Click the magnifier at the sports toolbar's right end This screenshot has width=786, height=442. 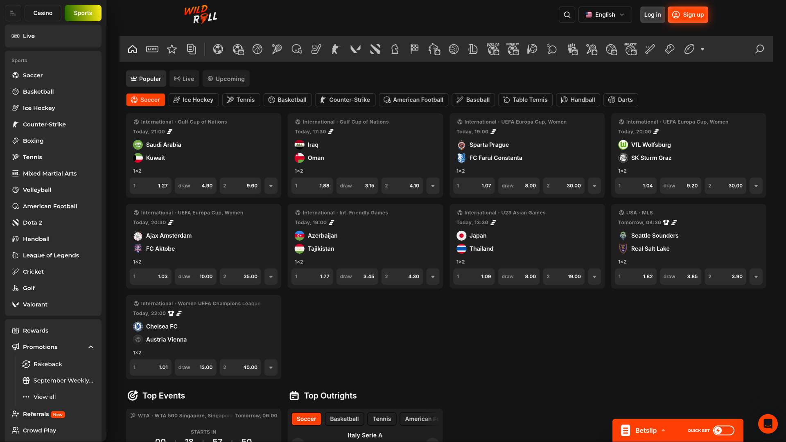[760, 49]
